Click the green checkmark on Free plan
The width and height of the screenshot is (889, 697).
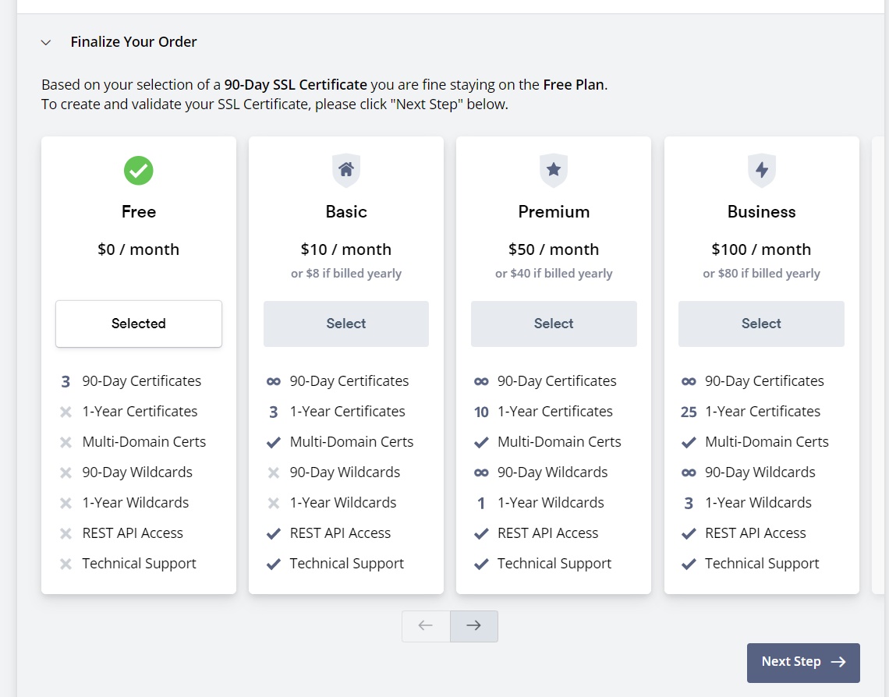(139, 171)
